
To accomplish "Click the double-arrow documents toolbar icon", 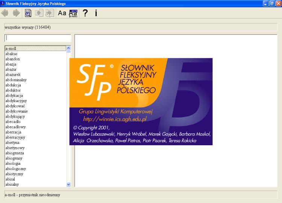I will [x=50, y=13].
